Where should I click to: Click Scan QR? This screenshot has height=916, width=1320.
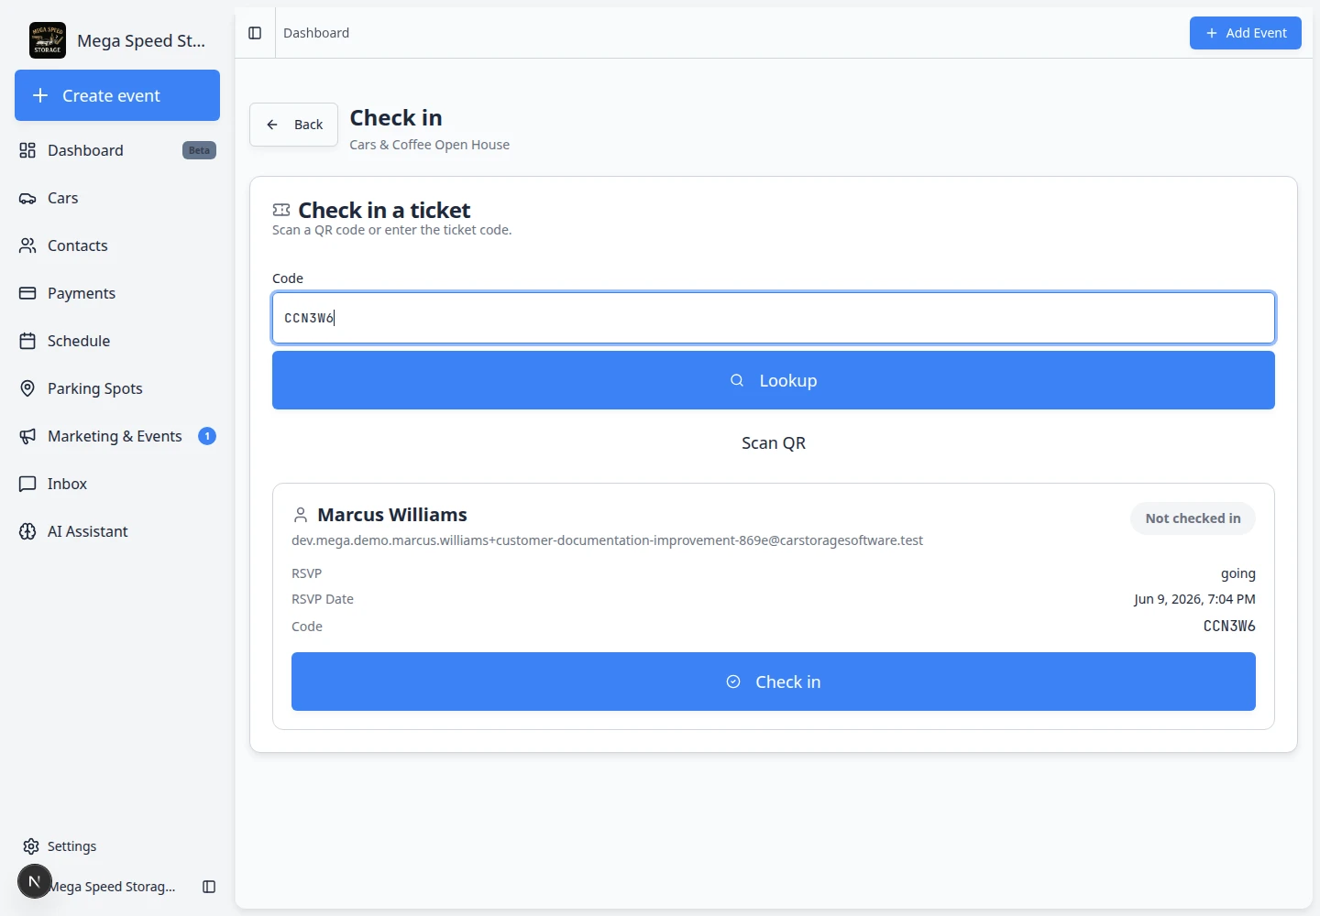click(x=774, y=443)
